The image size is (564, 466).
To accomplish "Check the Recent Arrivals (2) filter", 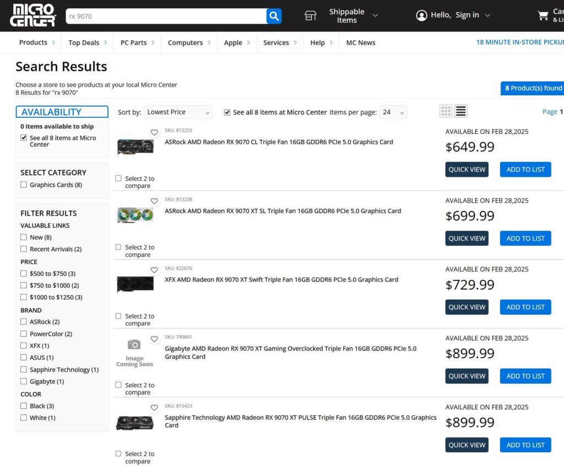I will (x=24, y=249).
